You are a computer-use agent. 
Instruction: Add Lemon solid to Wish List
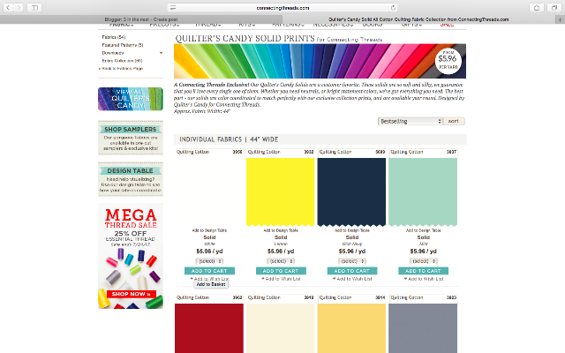[x=281, y=279]
